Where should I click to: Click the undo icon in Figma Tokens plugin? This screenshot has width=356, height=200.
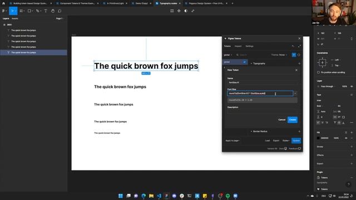point(293,46)
